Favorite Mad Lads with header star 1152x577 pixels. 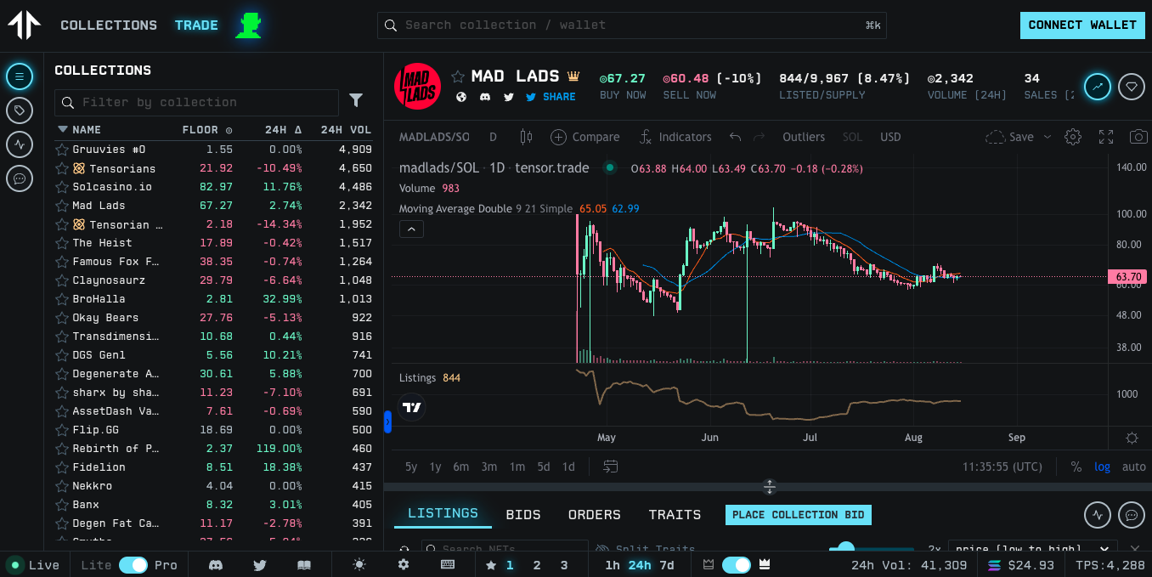(x=458, y=77)
